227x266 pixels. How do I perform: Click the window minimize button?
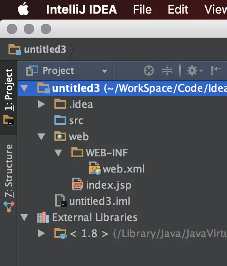coord(29,29)
